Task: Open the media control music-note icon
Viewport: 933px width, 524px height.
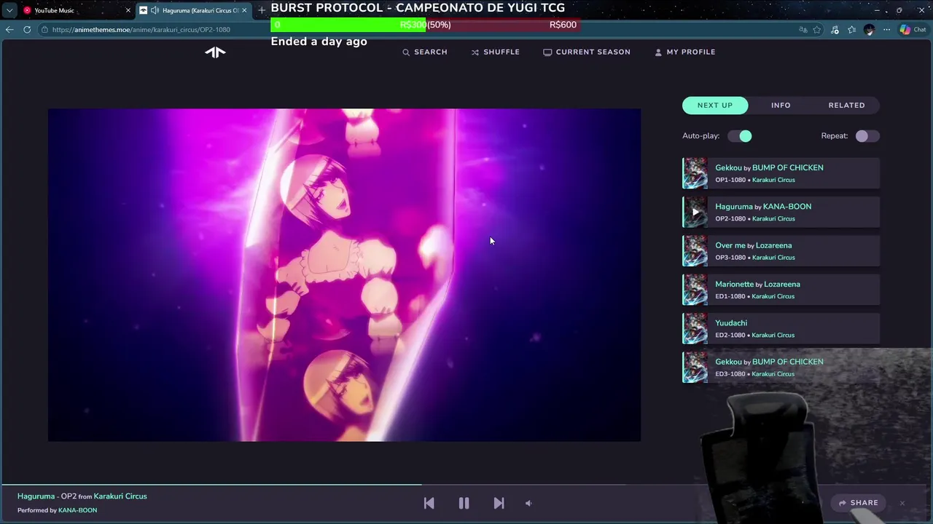Action: pyautogui.click(x=835, y=30)
